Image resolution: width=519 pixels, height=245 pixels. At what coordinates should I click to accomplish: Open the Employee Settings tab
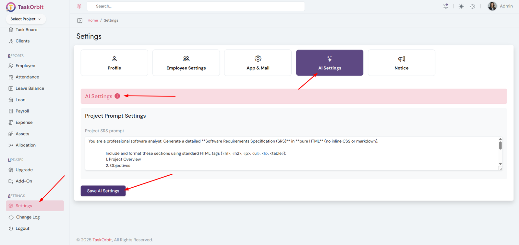pyautogui.click(x=186, y=63)
